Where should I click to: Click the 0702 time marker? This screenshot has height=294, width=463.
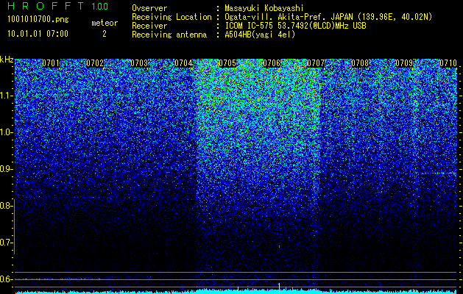[x=95, y=63]
